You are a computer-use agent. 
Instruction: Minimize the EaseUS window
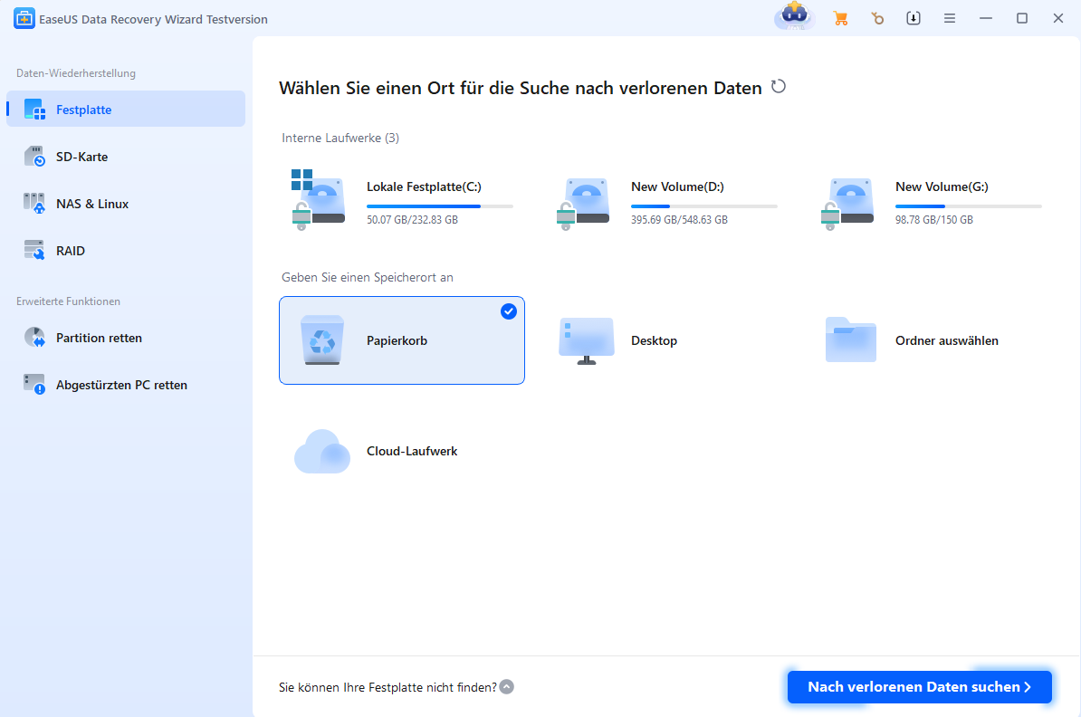986,19
